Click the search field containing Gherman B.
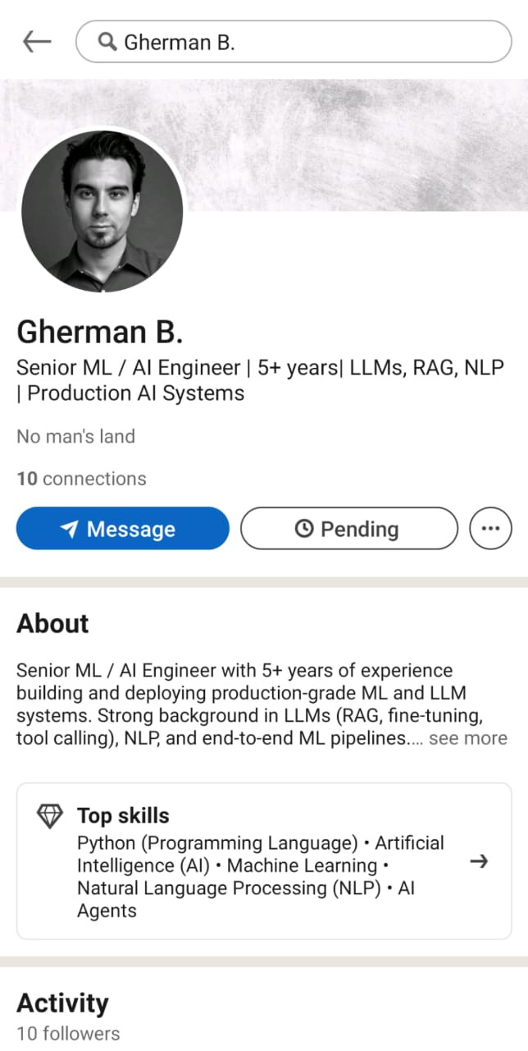Image resolution: width=528 pixels, height=1051 pixels. click(294, 42)
